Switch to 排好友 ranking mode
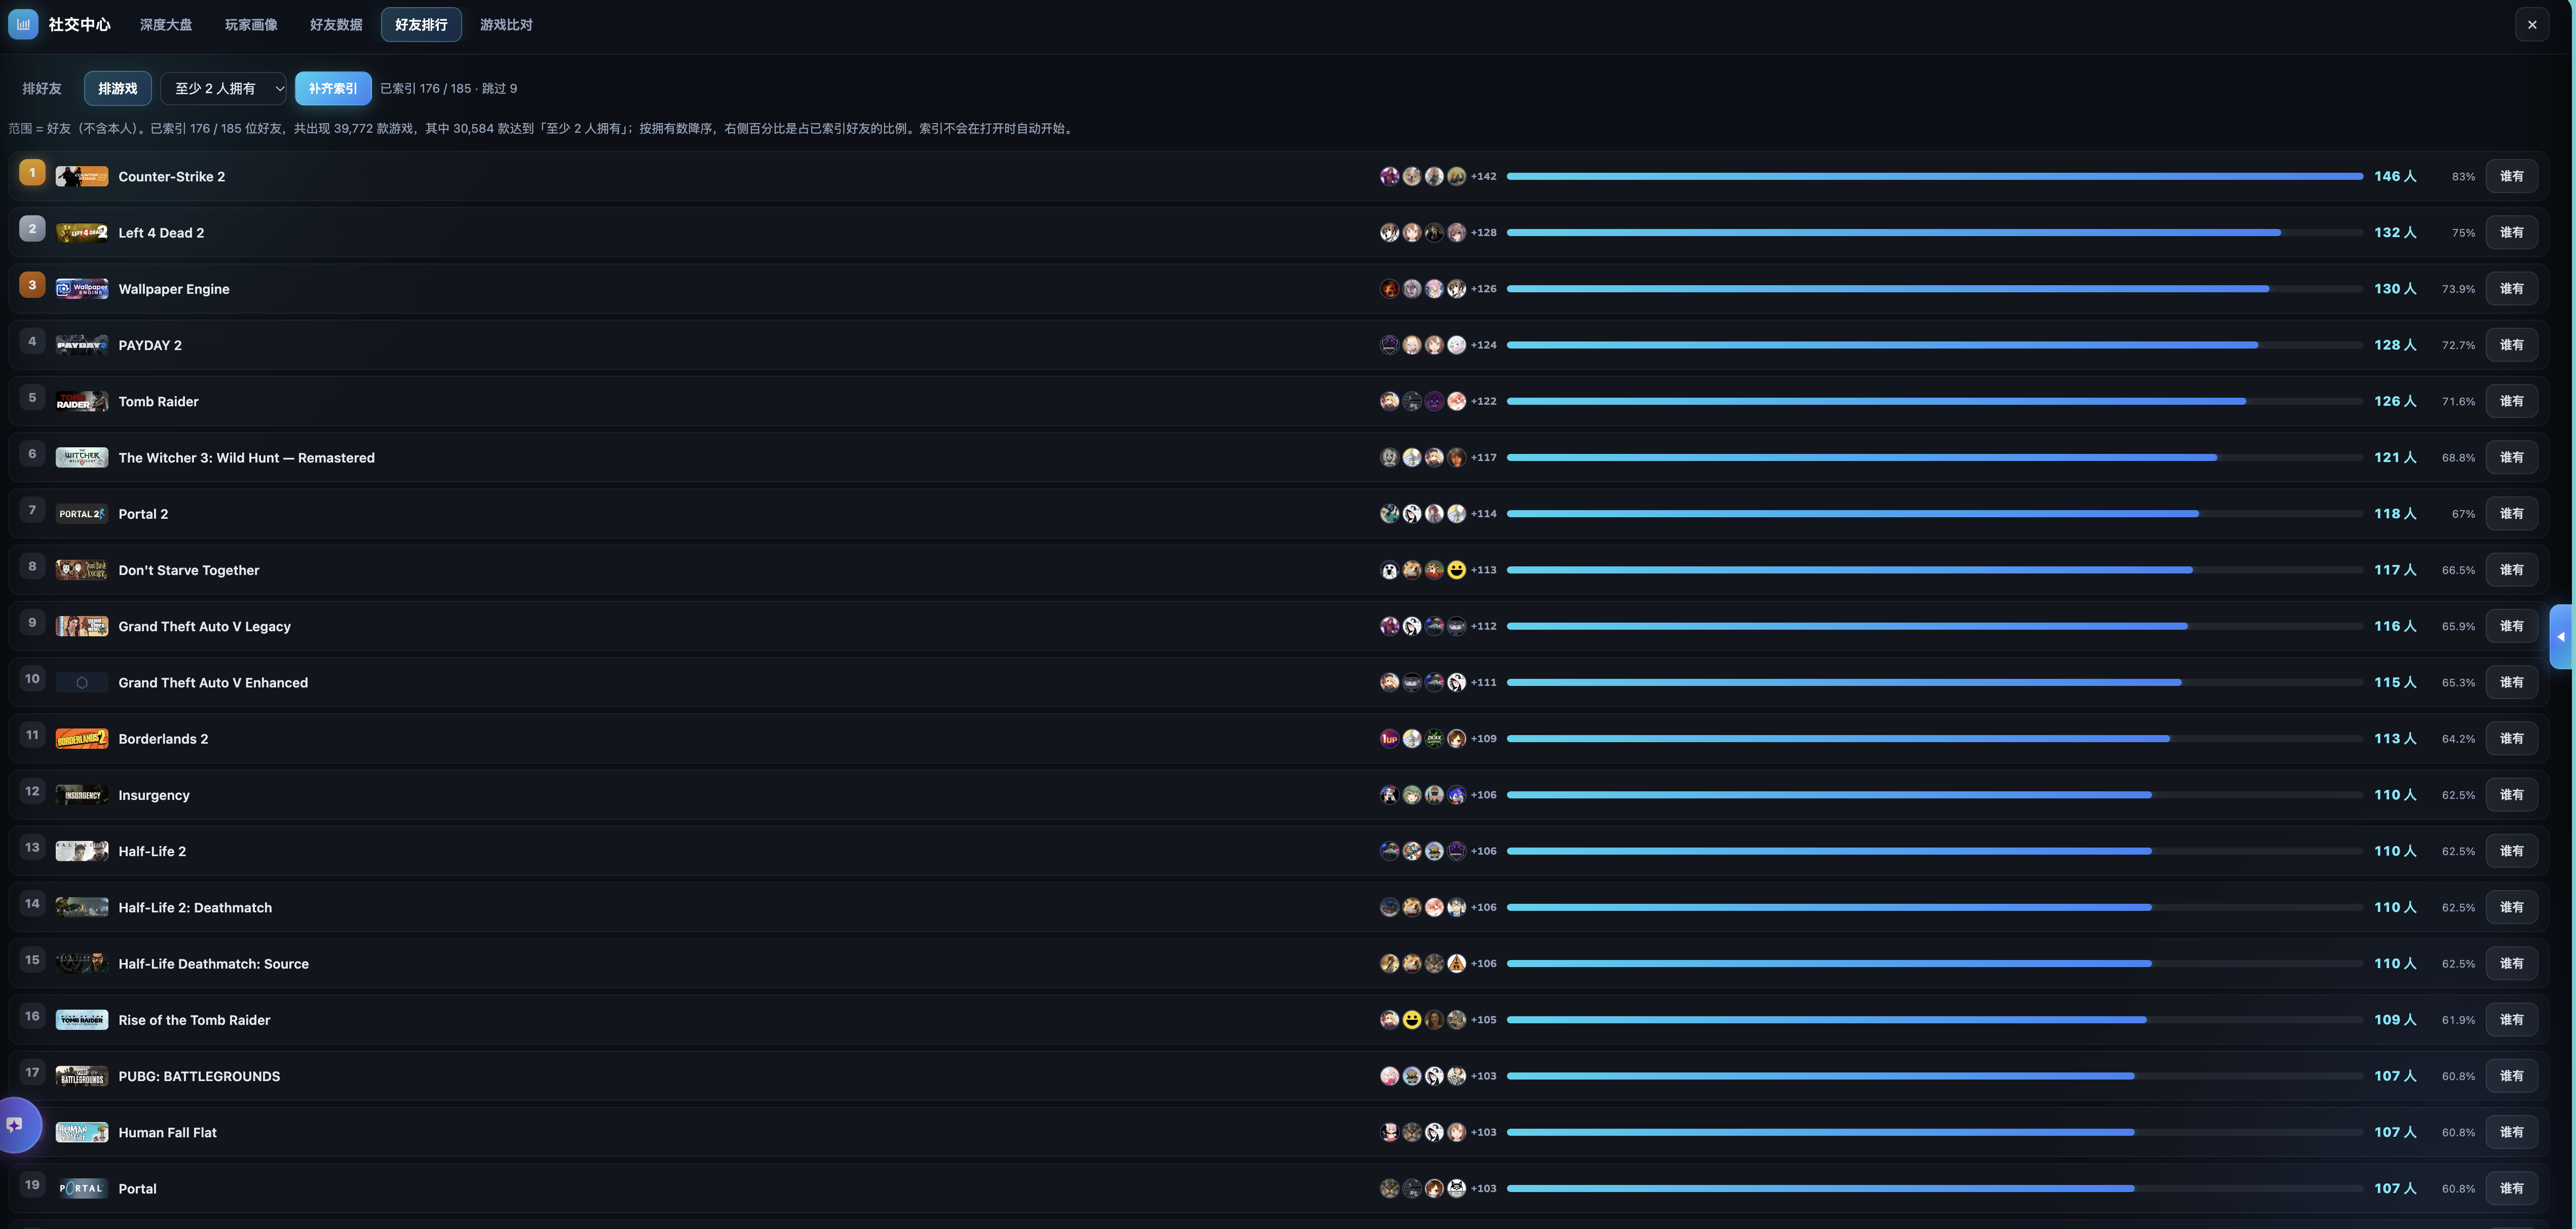This screenshot has height=1229, width=2576. (42, 88)
